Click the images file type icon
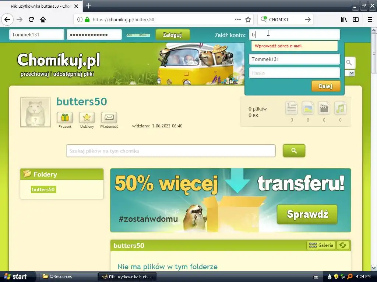This screenshot has height=282, width=377. point(308,108)
